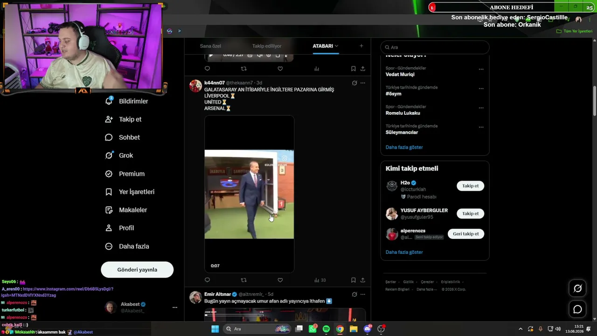Click the X search field Ara
597x336 pixels.
pos(435,47)
